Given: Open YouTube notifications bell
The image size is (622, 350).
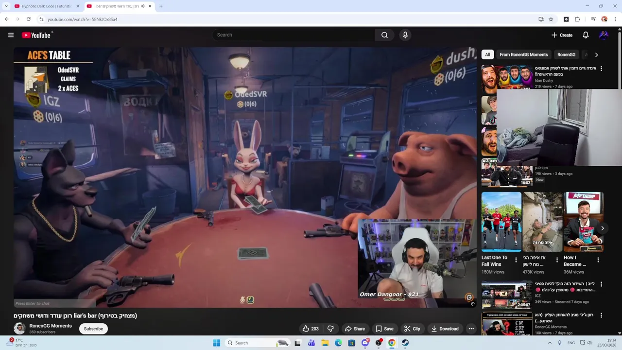Looking at the screenshot, I should tap(586, 35).
